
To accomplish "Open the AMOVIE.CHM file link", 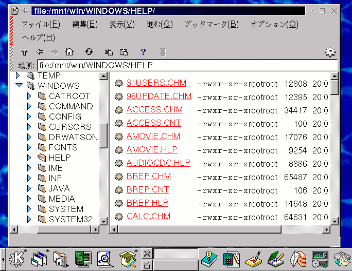I will point(153,137).
